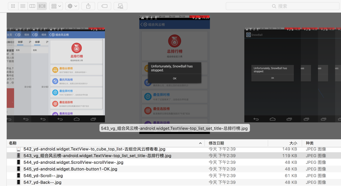
Task: Focus the 搜索 search field
Action: coord(282,6)
